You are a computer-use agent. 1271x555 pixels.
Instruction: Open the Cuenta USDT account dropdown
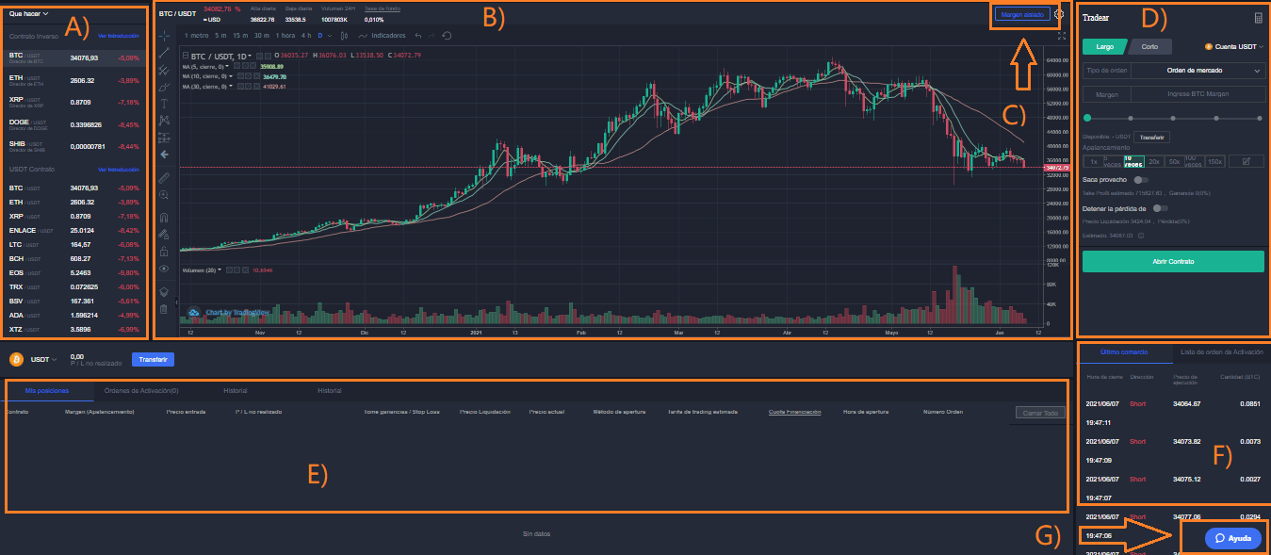click(x=1234, y=46)
